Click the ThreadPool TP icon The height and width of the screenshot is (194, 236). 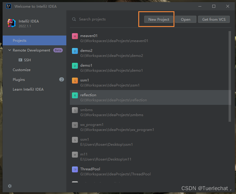point(75,169)
